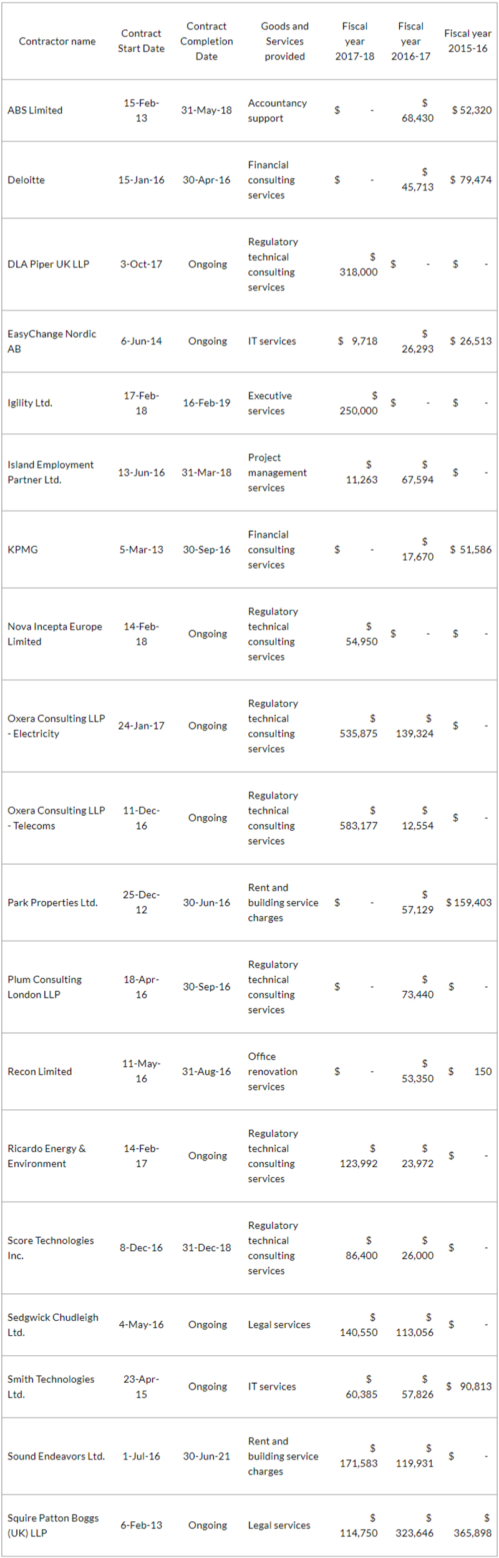Select the ABS Limited contractor cell

coord(35,110)
